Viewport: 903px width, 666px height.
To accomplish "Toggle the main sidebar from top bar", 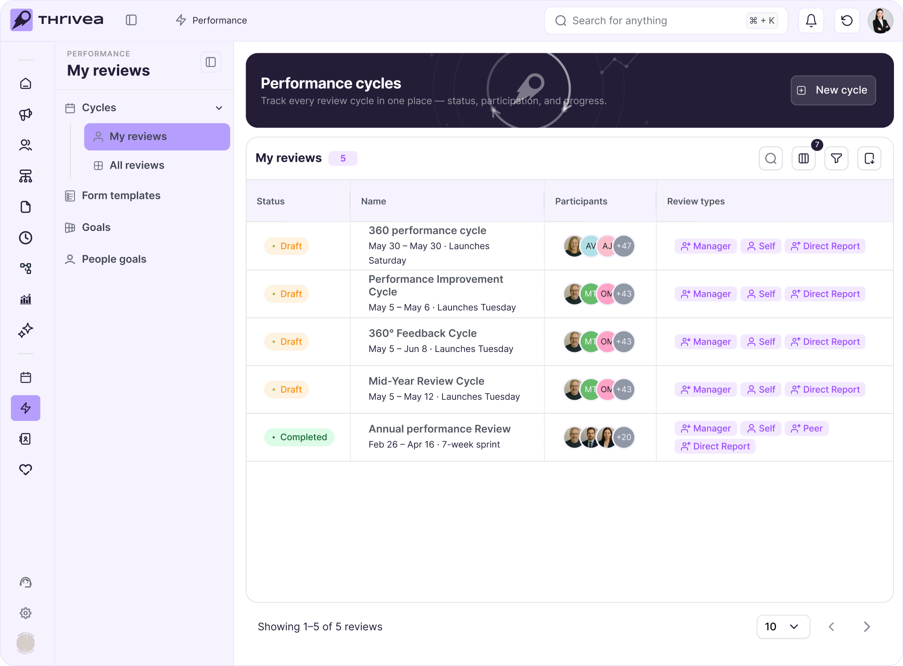I will 131,20.
